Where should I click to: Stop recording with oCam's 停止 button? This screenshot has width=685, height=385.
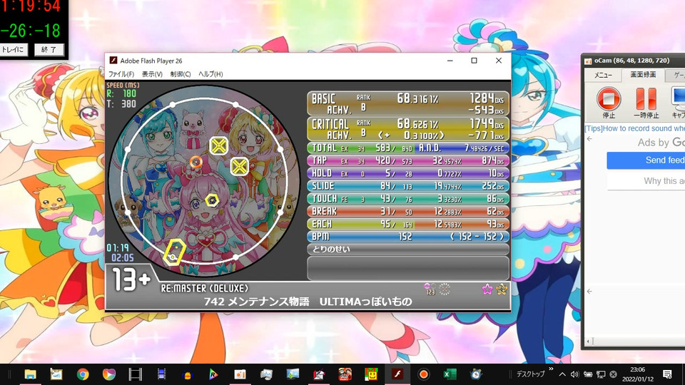(x=609, y=102)
